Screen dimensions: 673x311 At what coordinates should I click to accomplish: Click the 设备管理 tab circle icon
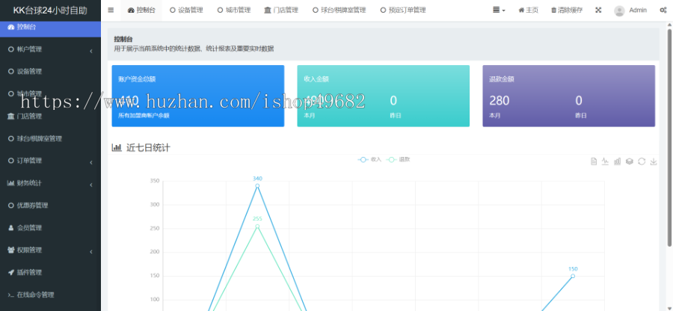pos(173,10)
